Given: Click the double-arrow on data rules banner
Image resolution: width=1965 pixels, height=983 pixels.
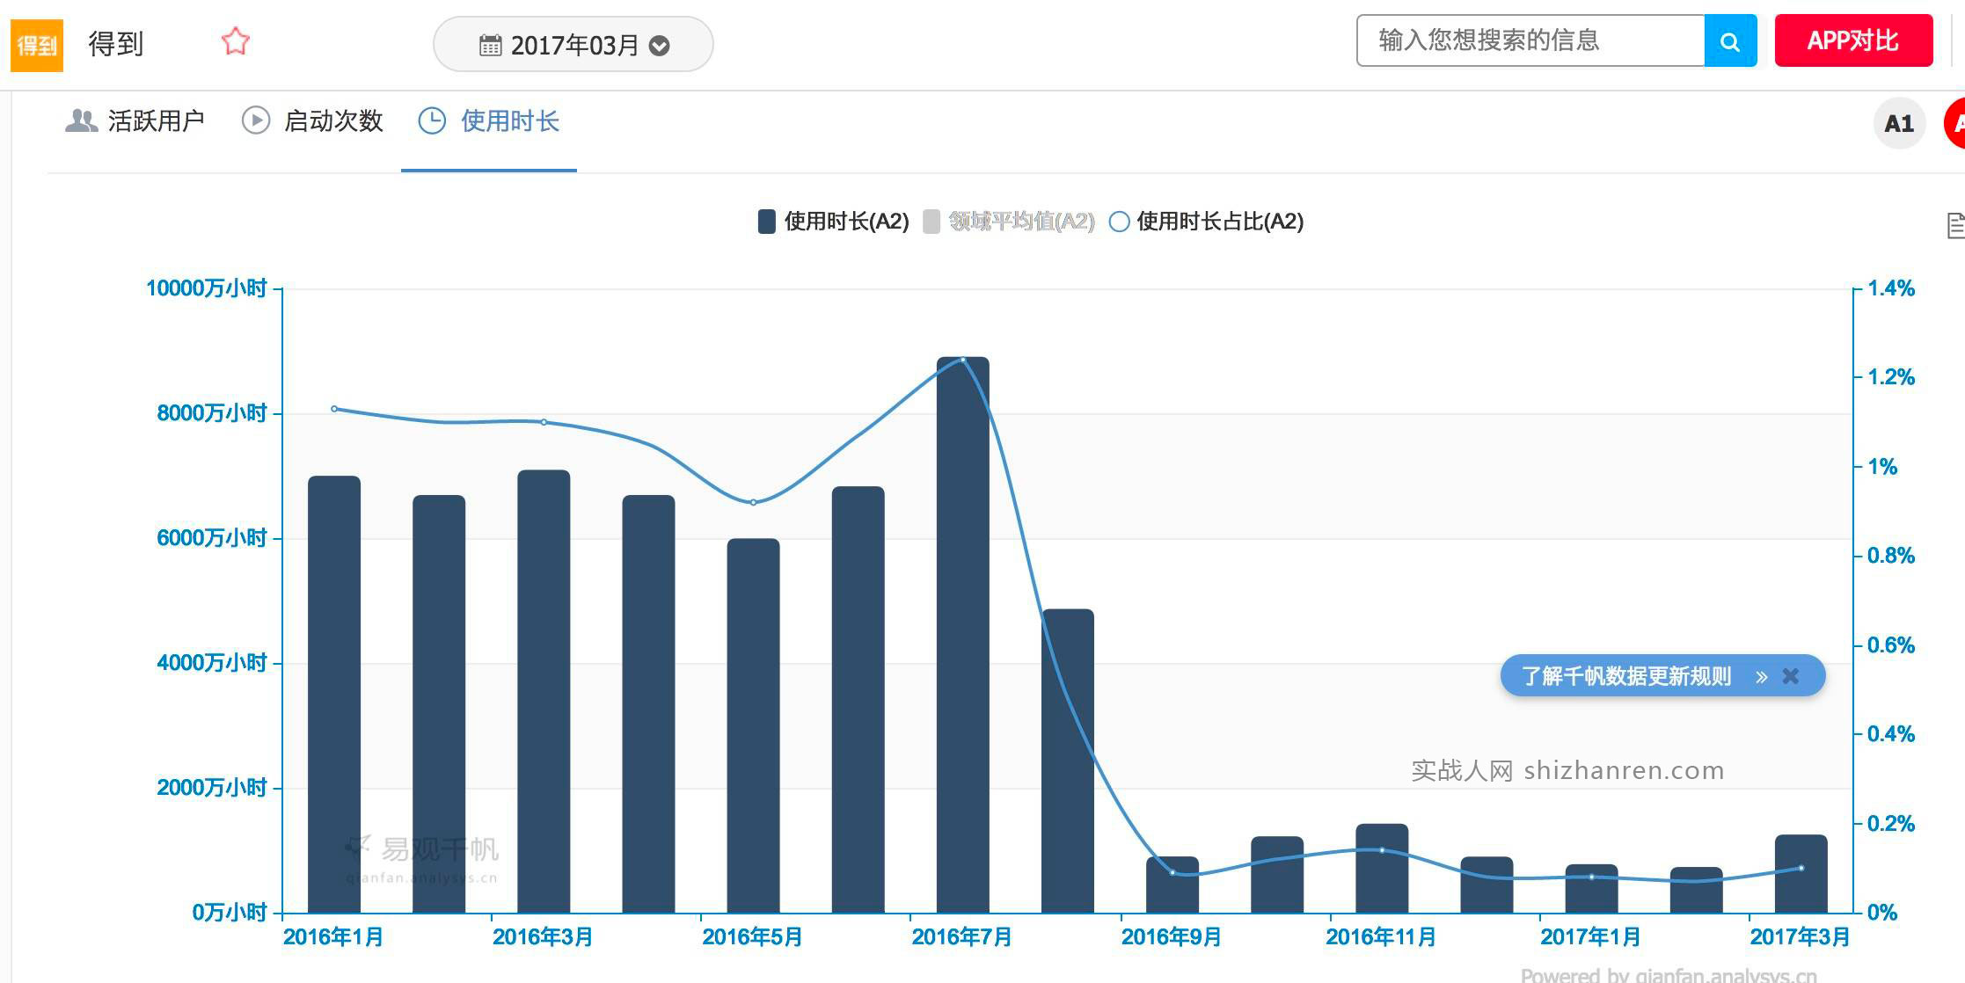Looking at the screenshot, I should click(1761, 676).
